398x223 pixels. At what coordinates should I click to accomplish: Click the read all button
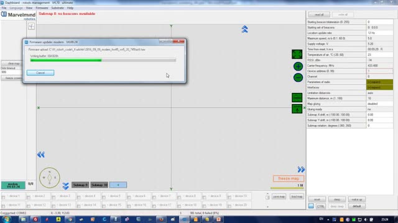point(319,15)
